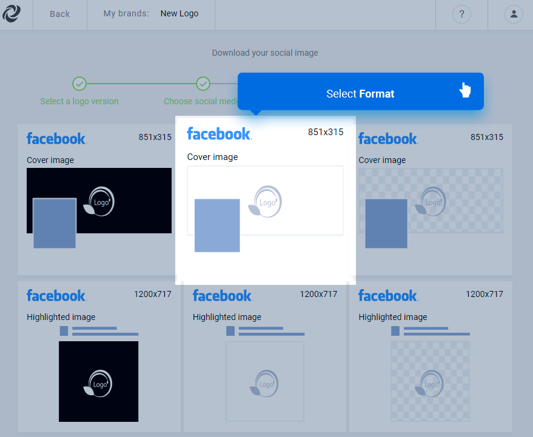The image size is (533, 437).
Task: Click the checkmark above Select a logo version
Action: point(79,84)
